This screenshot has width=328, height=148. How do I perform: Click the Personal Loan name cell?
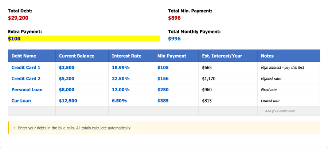32,90
